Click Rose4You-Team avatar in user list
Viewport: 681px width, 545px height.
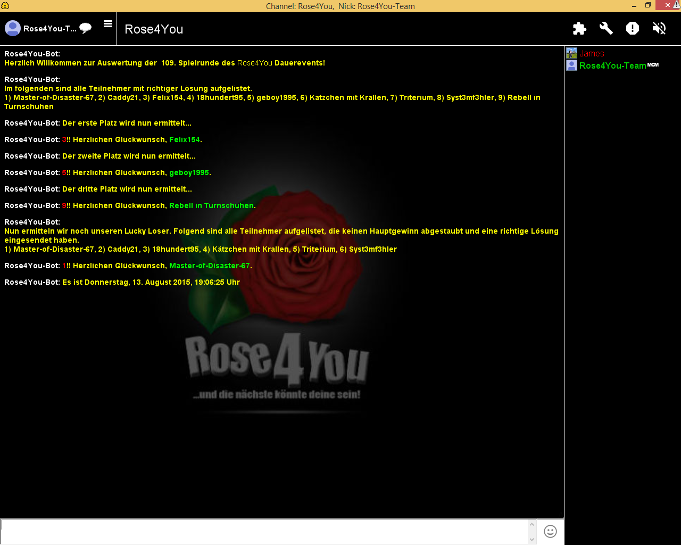[x=571, y=65]
